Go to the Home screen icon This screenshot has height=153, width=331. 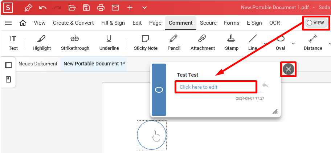(x=23, y=23)
